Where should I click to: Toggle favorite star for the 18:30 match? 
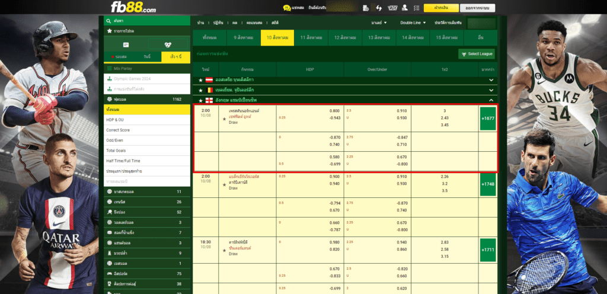[224, 251]
